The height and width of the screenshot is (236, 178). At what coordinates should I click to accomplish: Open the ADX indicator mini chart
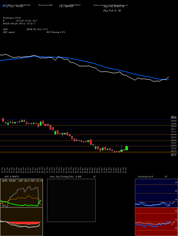(x=21, y=193)
